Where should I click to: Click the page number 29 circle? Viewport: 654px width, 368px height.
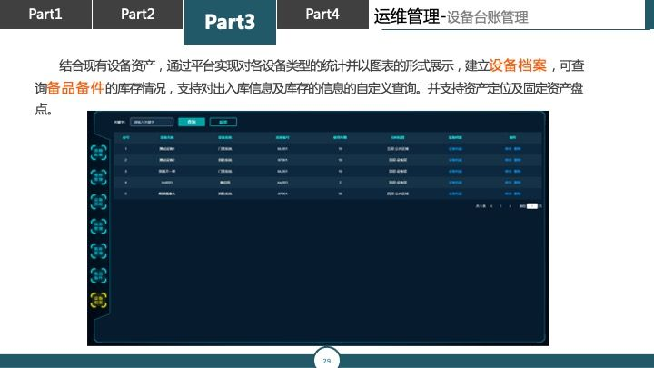(x=327, y=360)
